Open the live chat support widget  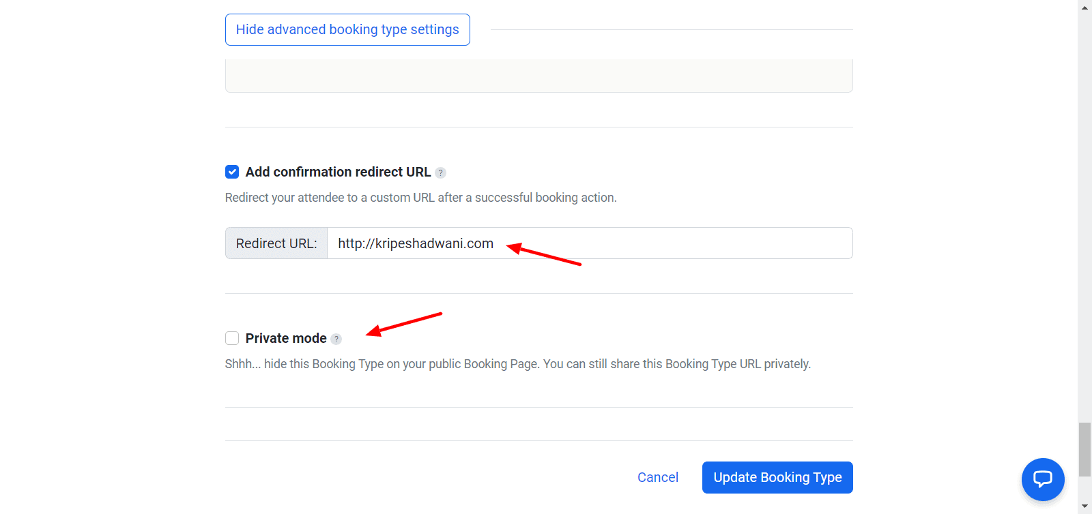(x=1042, y=479)
